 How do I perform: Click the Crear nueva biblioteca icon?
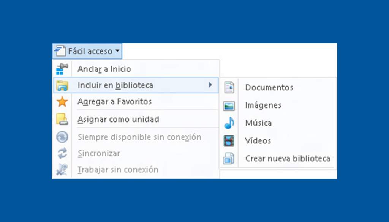[x=229, y=158]
